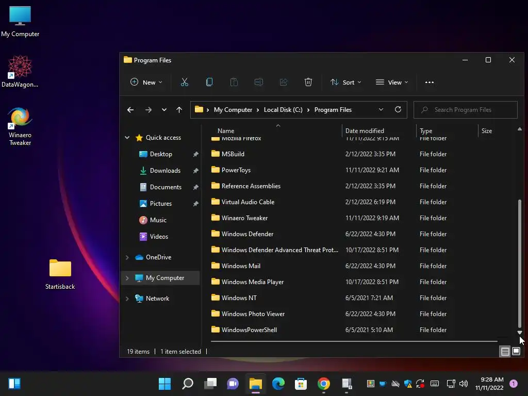This screenshot has height=396, width=528.
Task: Open the New item dropdown
Action: coord(146,82)
